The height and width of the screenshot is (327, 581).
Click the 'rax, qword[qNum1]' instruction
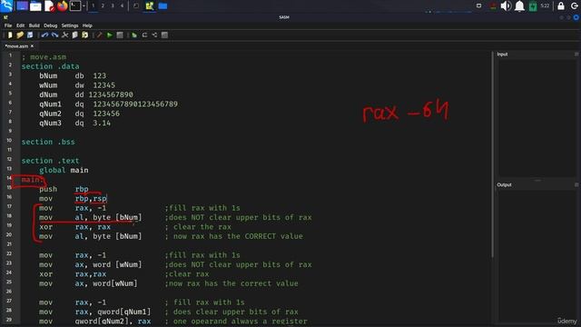[113, 312]
